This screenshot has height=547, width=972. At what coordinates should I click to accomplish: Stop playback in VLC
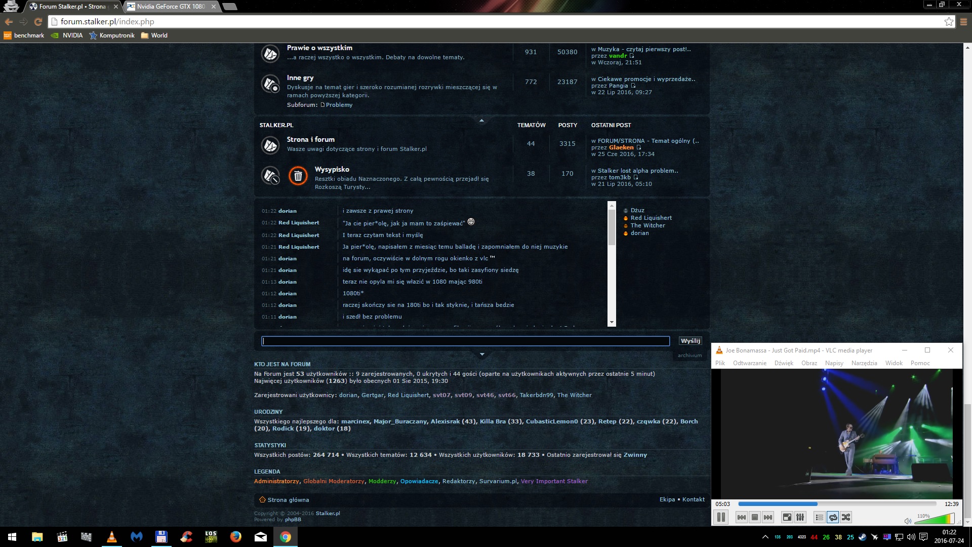point(755,517)
